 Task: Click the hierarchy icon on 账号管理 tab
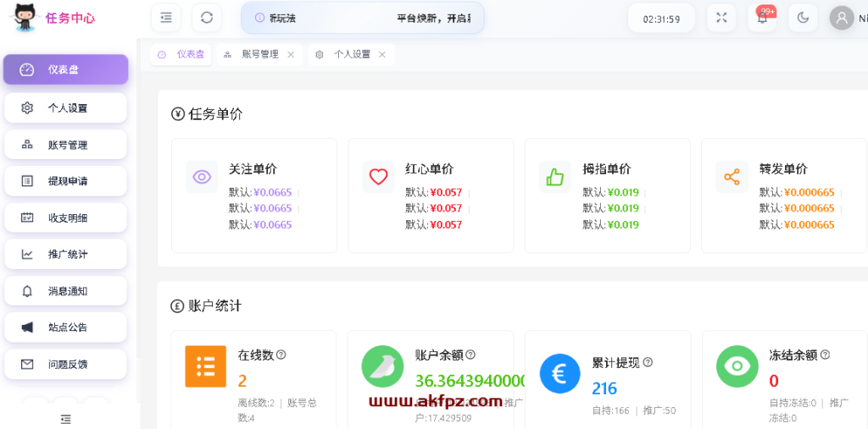pyautogui.click(x=227, y=54)
